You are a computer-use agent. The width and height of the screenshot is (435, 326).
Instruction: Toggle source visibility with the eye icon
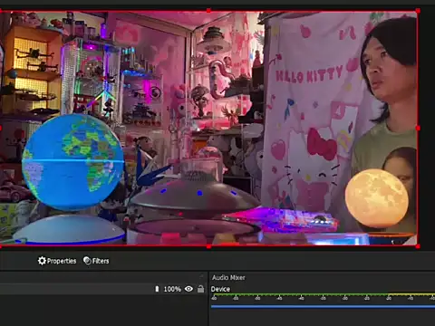[x=188, y=289]
